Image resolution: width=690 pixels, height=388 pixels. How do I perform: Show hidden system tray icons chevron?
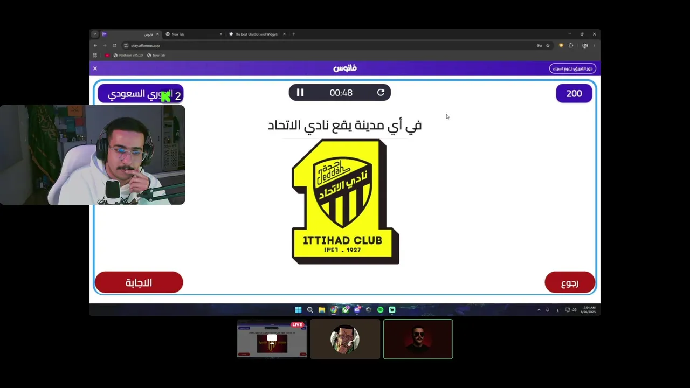pyautogui.click(x=539, y=310)
